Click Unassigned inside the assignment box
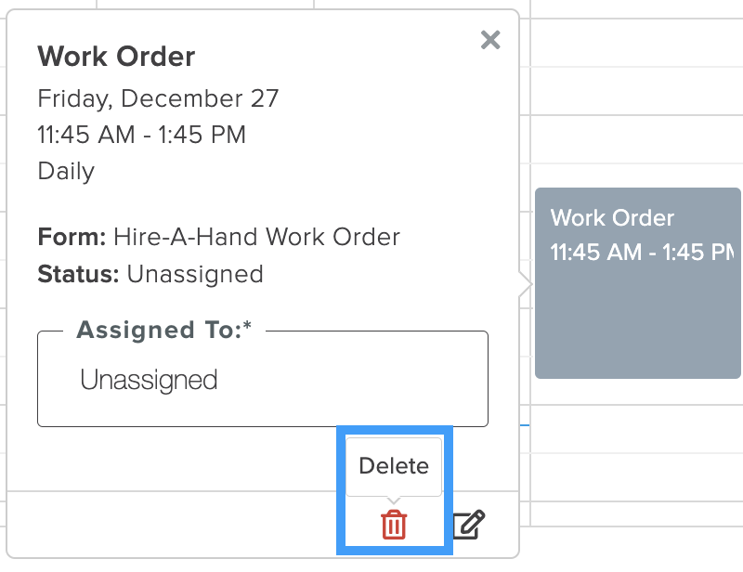 click(x=149, y=380)
